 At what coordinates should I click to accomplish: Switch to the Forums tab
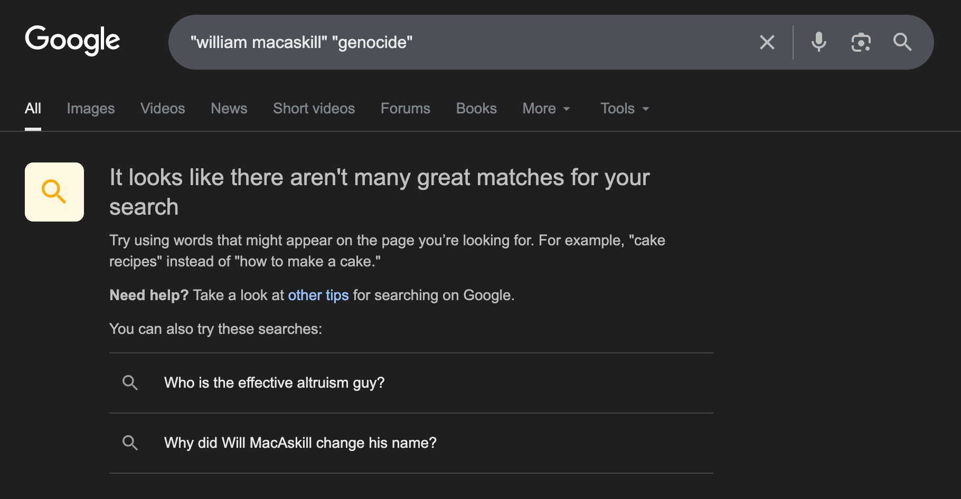tap(406, 109)
